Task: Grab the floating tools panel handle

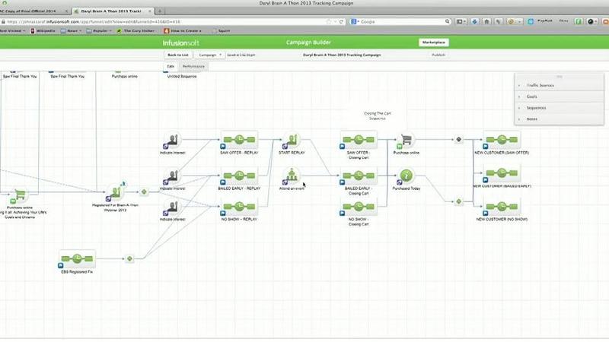Action: point(560,77)
